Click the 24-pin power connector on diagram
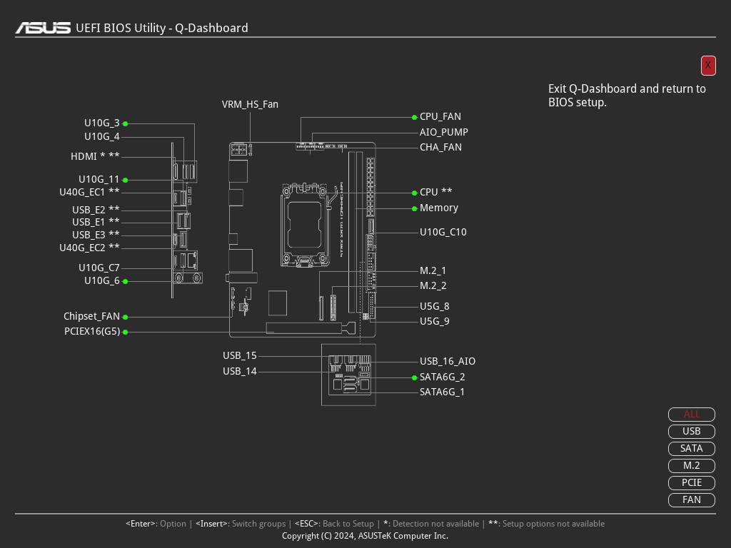731x548 pixels. (370, 187)
